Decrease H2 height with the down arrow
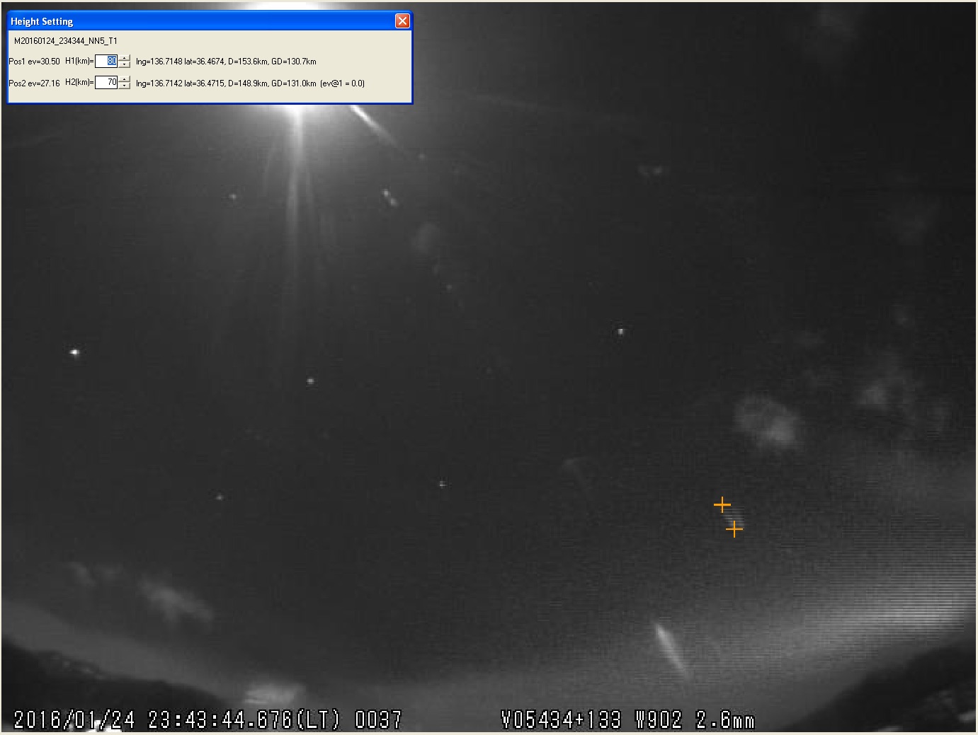The width and height of the screenshot is (978, 735). [x=125, y=86]
